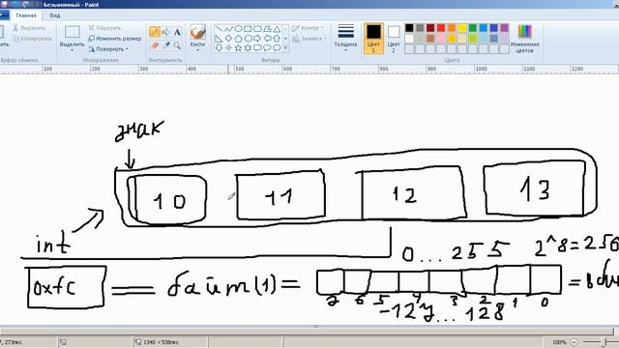
Task: Click the 100% zoom level text
Action: tap(559, 342)
